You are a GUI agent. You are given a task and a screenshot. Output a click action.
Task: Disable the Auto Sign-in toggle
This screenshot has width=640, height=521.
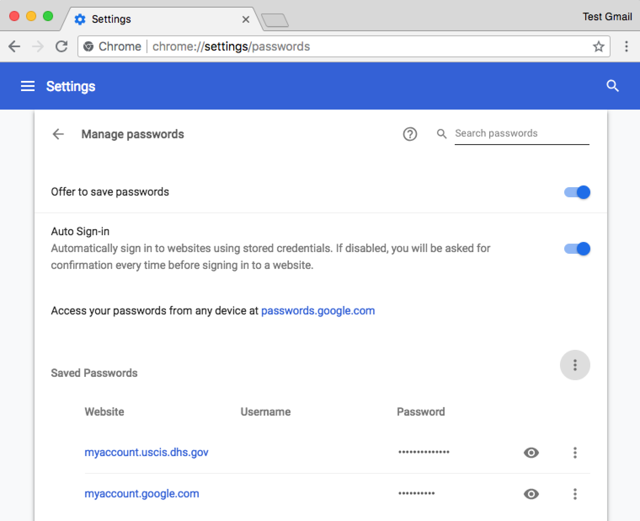pyautogui.click(x=576, y=248)
